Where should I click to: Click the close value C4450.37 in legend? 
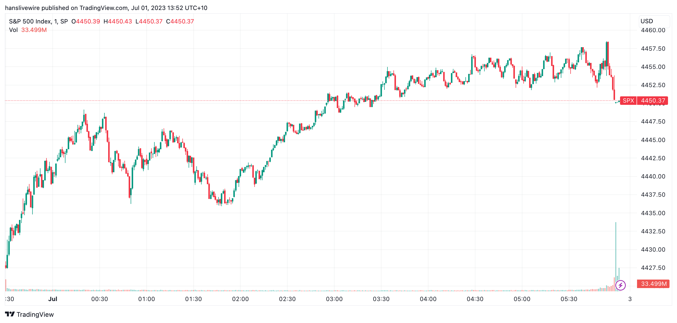(180, 21)
